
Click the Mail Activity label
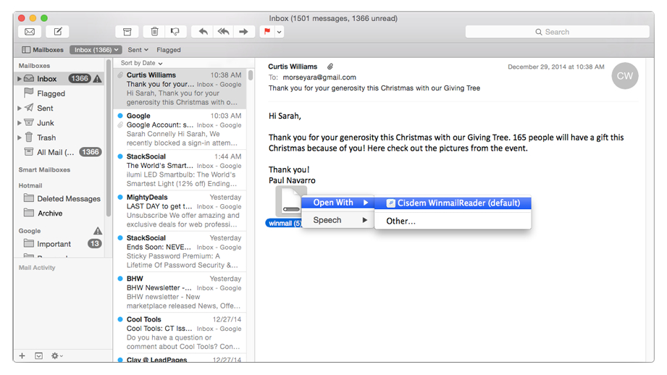pyautogui.click(x=37, y=267)
